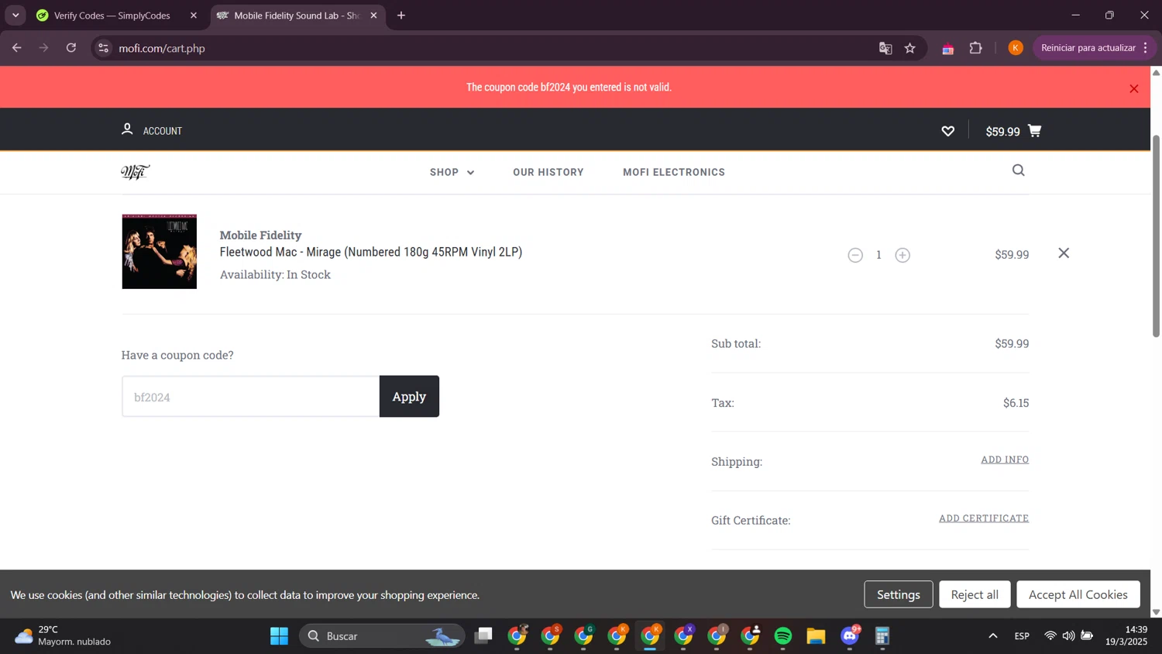The image size is (1162, 654).
Task: Reload the cart page
Action: 71,48
